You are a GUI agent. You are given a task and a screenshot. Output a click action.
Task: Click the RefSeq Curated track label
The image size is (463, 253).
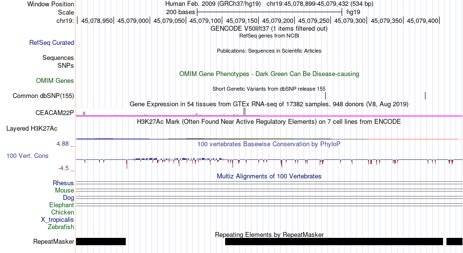pyautogui.click(x=51, y=42)
